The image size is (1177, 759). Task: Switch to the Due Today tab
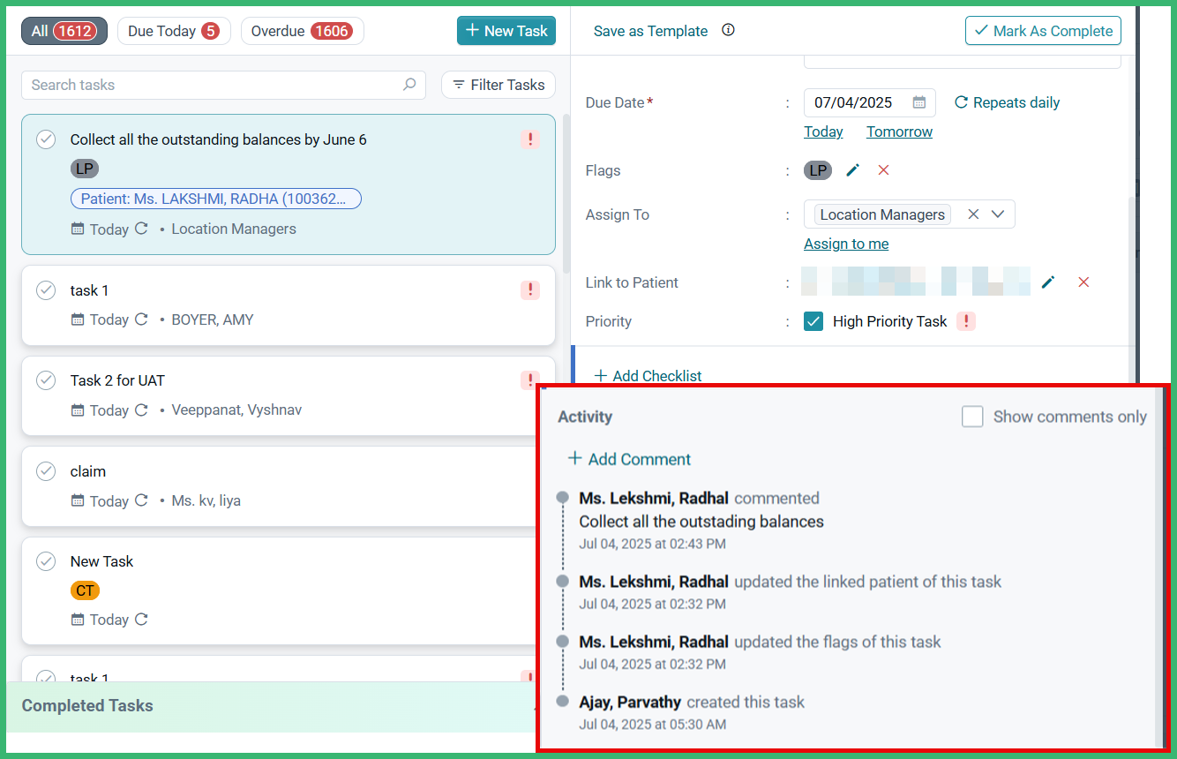point(174,31)
